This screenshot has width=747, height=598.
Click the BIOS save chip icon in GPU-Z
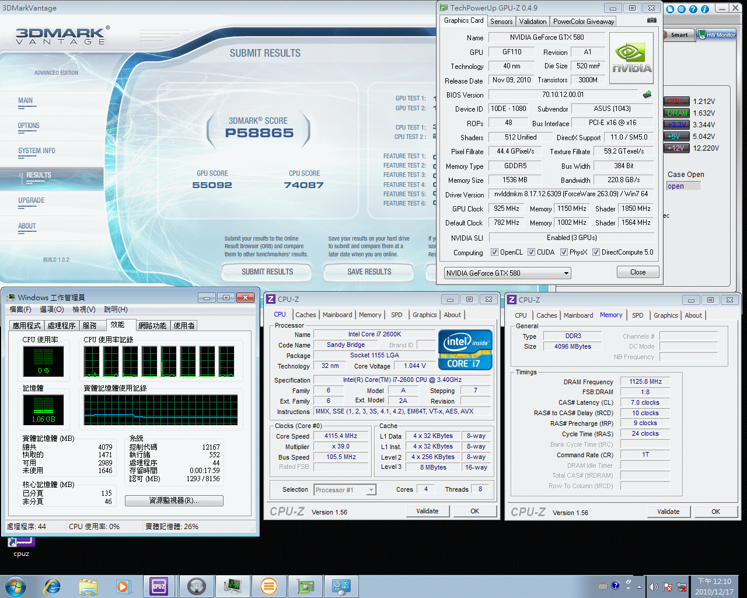pos(647,94)
